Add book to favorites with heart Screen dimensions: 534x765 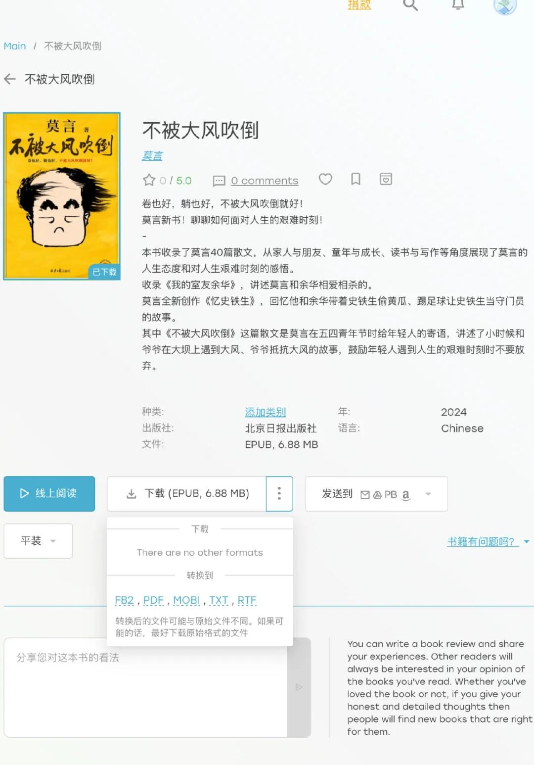pos(325,179)
